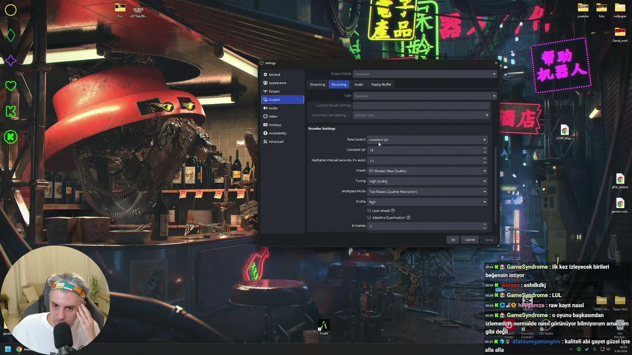Open the youtube desktop folder
The height and width of the screenshot is (355, 632).
[x=583, y=10]
